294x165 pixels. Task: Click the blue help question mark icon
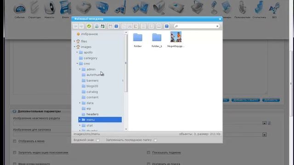point(167,26)
